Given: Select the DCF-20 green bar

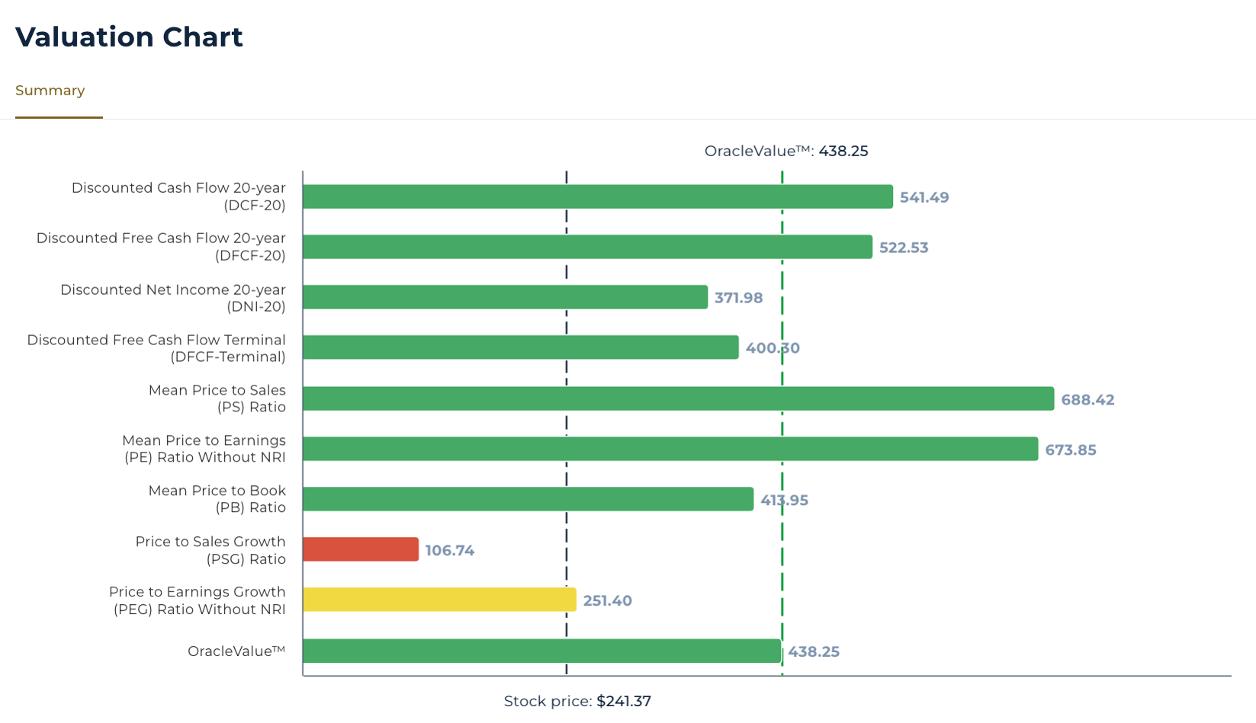Looking at the screenshot, I should (597, 197).
